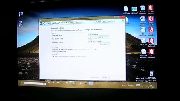Click the Advanced Settings breadcrumb segment
The height and width of the screenshot is (101, 180).
tap(81, 22)
